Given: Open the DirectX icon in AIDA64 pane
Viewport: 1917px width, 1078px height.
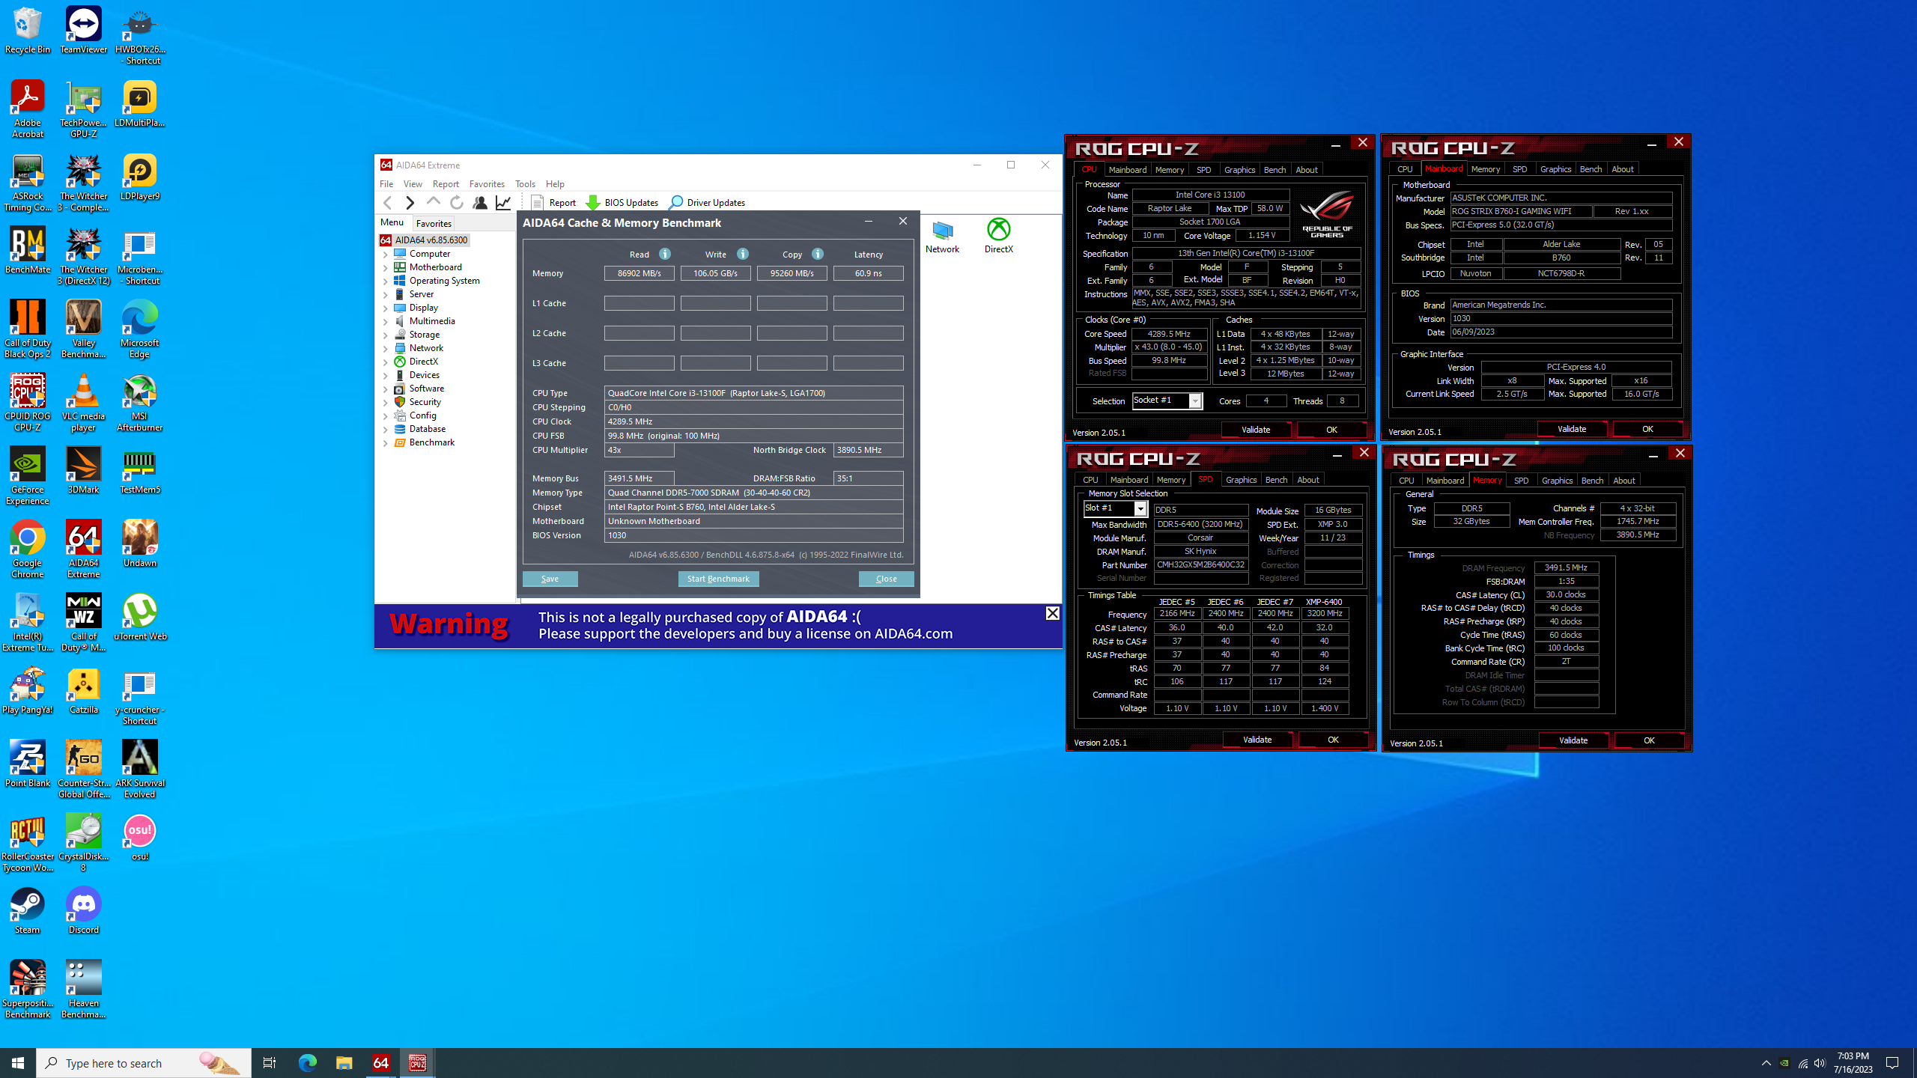Looking at the screenshot, I should pyautogui.click(x=998, y=237).
